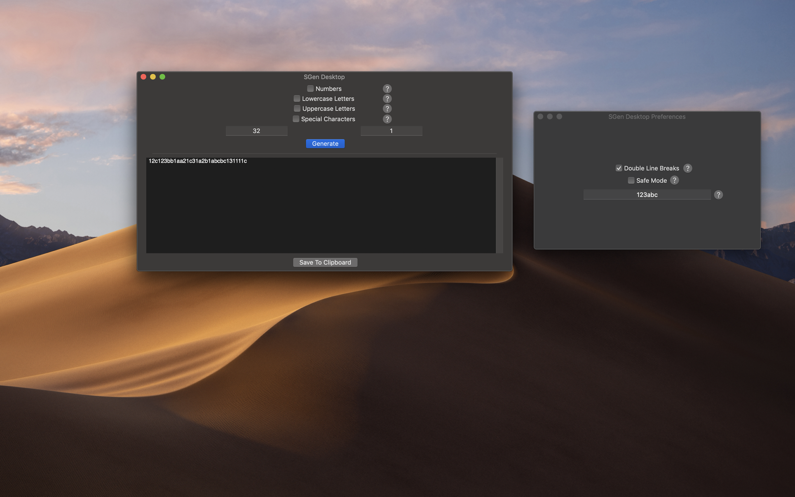The width and height of the screenshot is (795, 497).
Task: Uncheck Double Line Breaks
Action: (619, 168)
